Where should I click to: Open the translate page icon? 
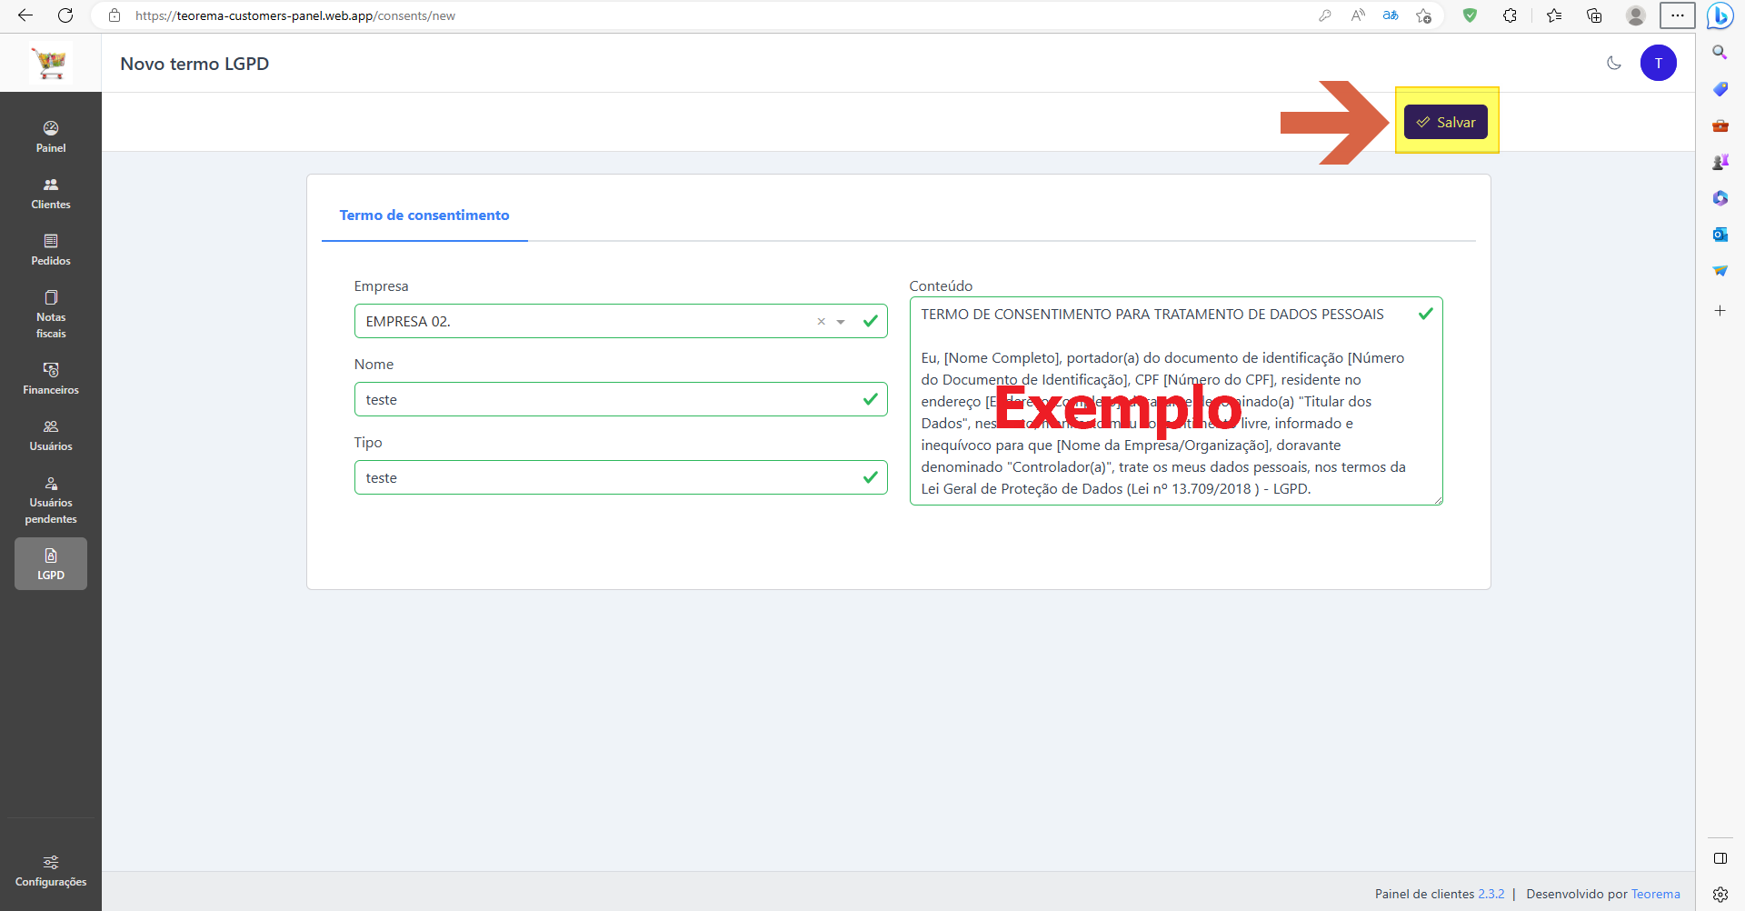click(1391, 15)
